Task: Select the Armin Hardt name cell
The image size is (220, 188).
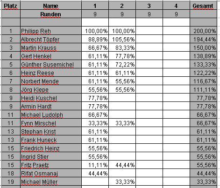Action: 51,106
